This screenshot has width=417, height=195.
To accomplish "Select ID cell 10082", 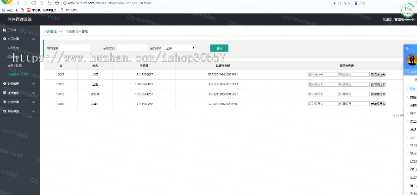I will click(x=60, y=75).
